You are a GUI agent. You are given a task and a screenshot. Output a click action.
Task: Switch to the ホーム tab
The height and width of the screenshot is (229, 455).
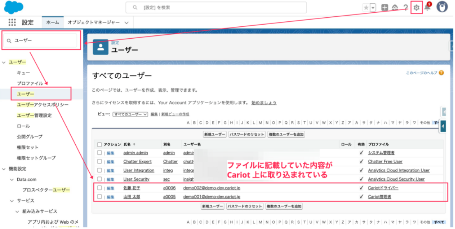53,22
